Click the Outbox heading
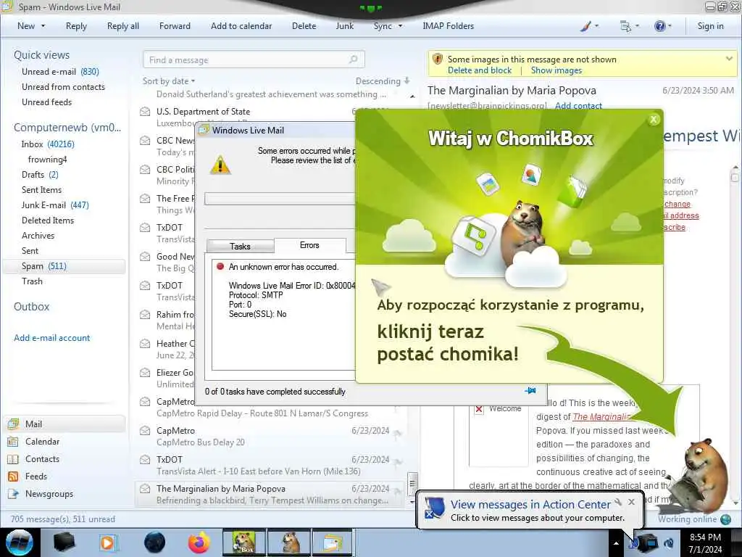This screenshot has width=742, height=557. coord(31,307)
